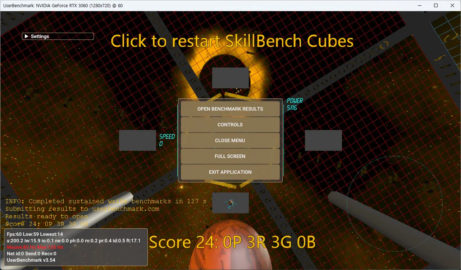
Task: Click the small 'Score 24' console log line
Action: (46, 224)
